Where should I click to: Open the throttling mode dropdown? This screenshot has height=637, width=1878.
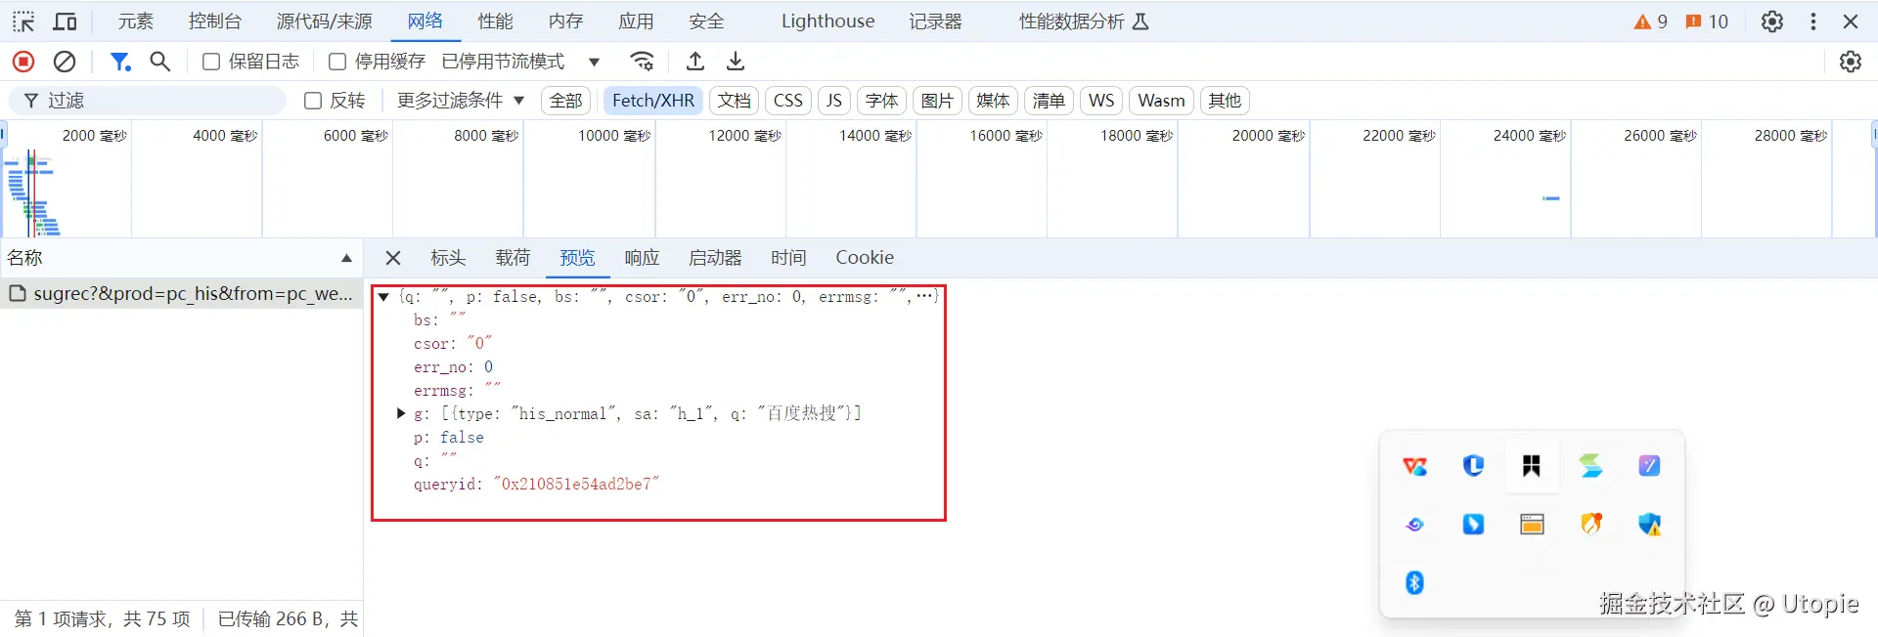(520, 62)
